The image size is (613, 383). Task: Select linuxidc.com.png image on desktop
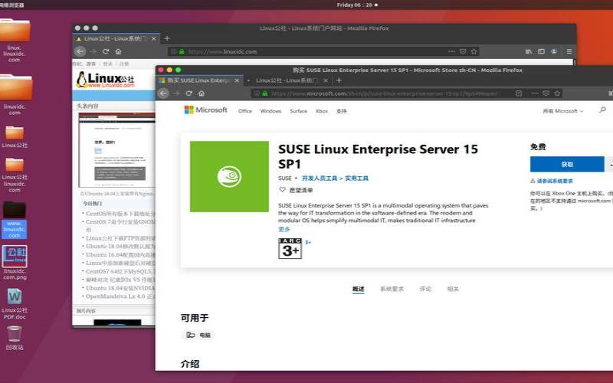pyautogui.click(x=15, y=263)
